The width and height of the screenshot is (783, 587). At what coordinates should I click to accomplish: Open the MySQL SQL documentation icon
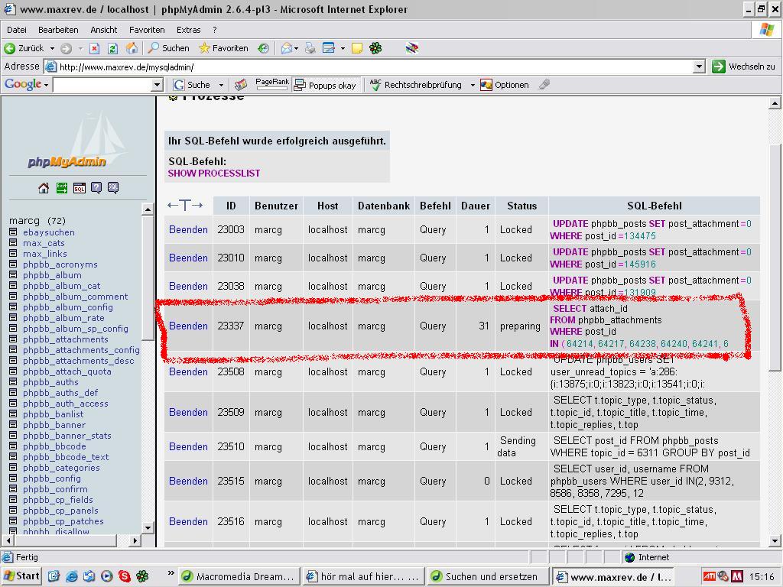(113, 188)
